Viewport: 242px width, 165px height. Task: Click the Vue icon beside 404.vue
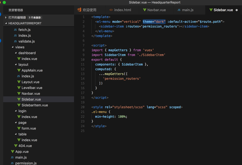(16, 146)
